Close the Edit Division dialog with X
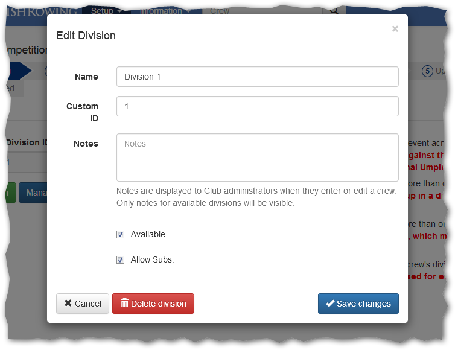The image size is (455, 350). (x=395, y=28)
